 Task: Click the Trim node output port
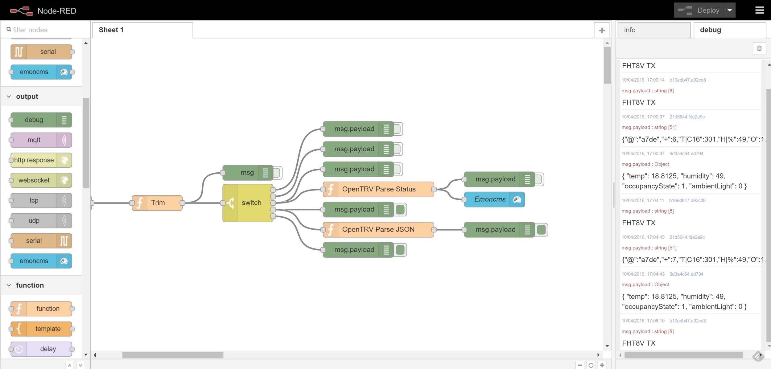click(183, 203)
